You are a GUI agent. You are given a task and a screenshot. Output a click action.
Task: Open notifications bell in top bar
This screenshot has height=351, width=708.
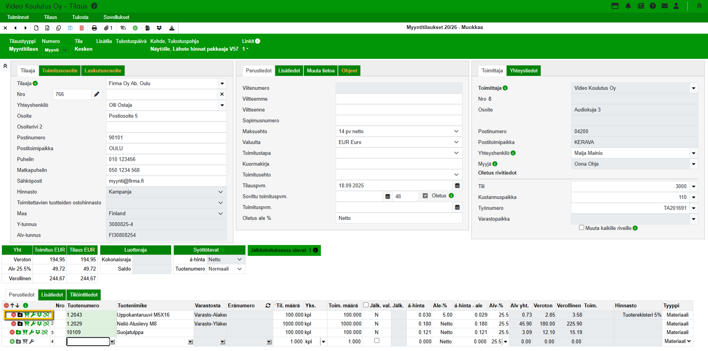pyautogui.click(x=628, y=6)
